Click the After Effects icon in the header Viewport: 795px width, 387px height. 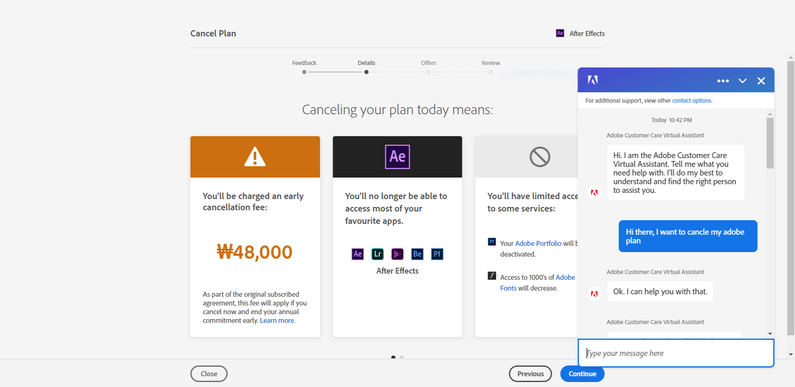(560, 33)
